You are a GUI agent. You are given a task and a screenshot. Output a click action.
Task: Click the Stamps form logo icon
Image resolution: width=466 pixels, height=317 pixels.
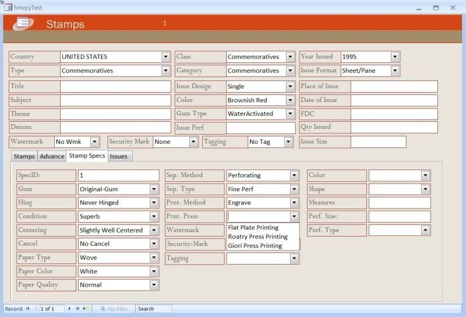pos(23,23)
